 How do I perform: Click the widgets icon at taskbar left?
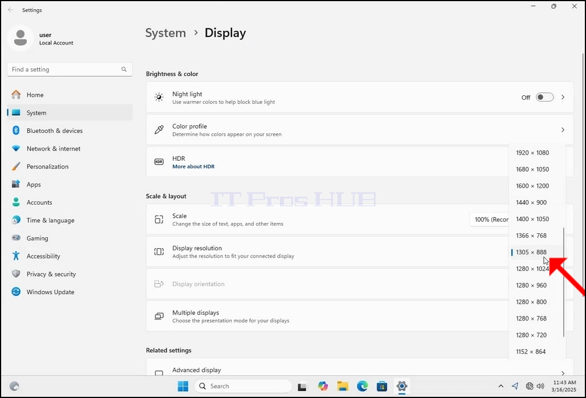click(14, 386)
